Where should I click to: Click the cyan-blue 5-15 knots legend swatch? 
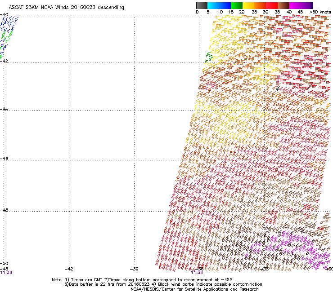pos(219,5)
